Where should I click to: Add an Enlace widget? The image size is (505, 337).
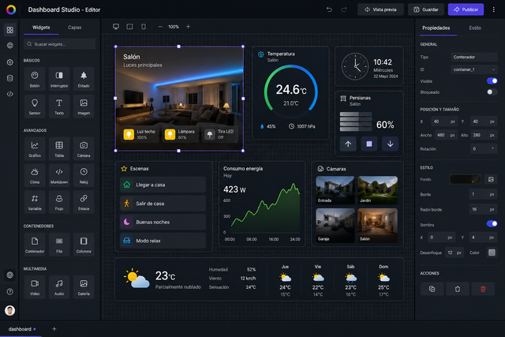(x=84, y=202)
